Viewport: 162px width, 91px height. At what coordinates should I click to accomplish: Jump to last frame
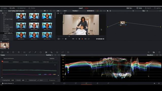tap(86, 39)
